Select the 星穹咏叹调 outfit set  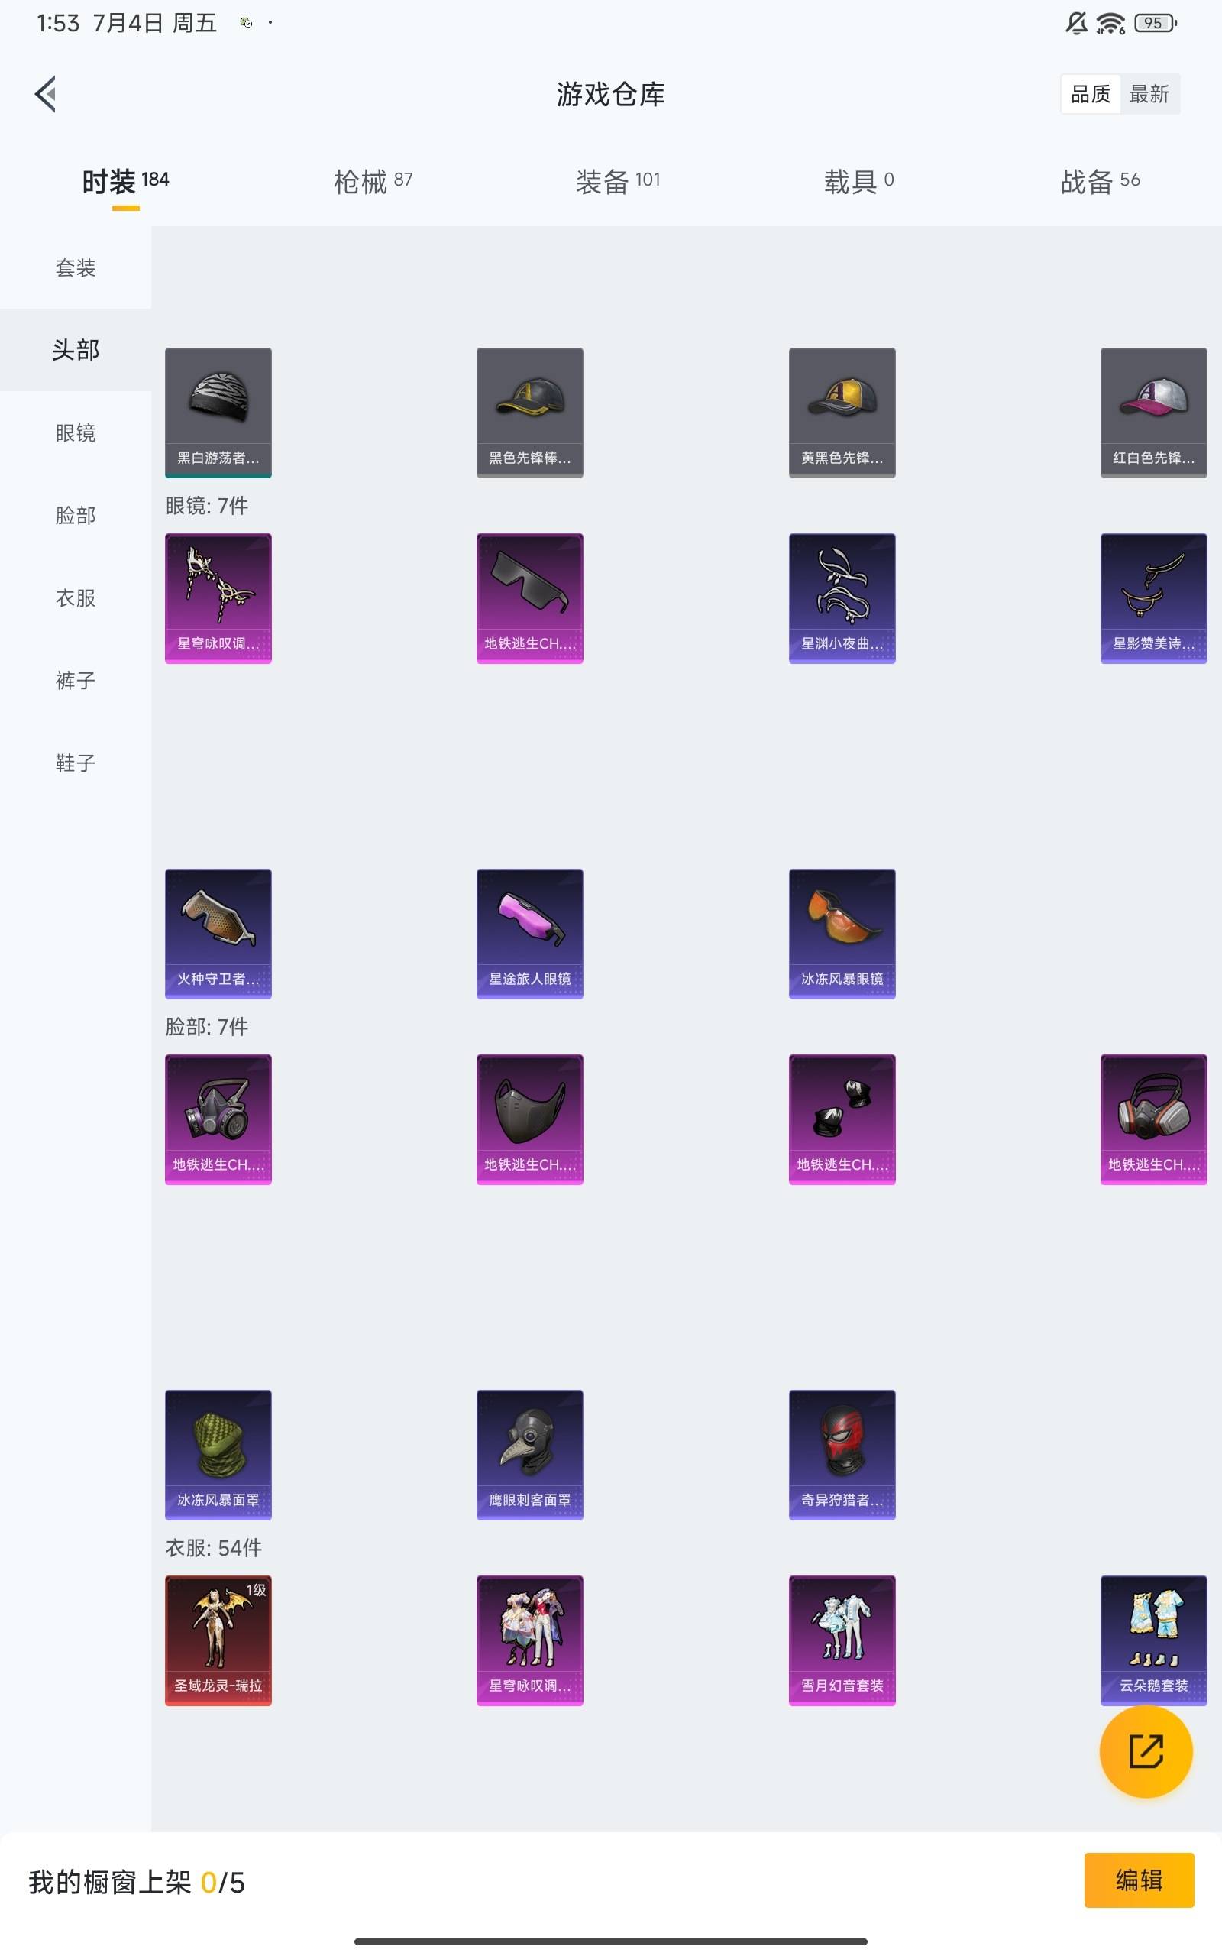529,1640
